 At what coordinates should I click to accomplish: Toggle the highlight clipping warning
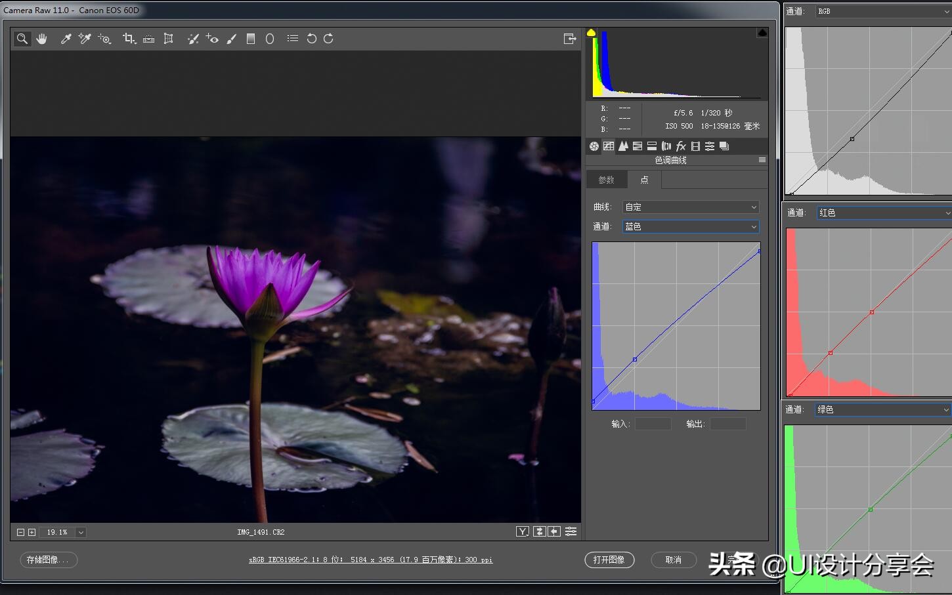(762, 33)
